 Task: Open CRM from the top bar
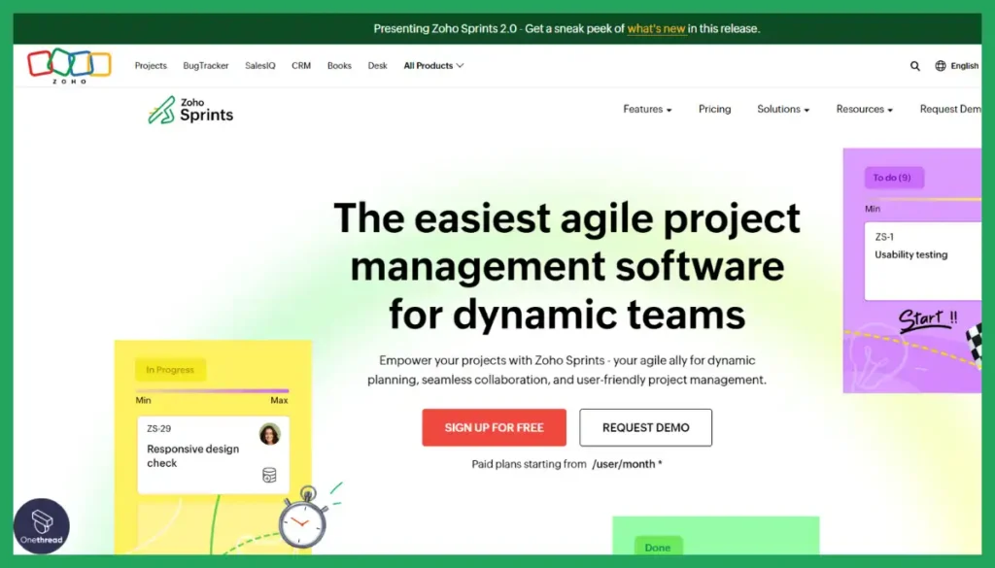pos(301,66)
